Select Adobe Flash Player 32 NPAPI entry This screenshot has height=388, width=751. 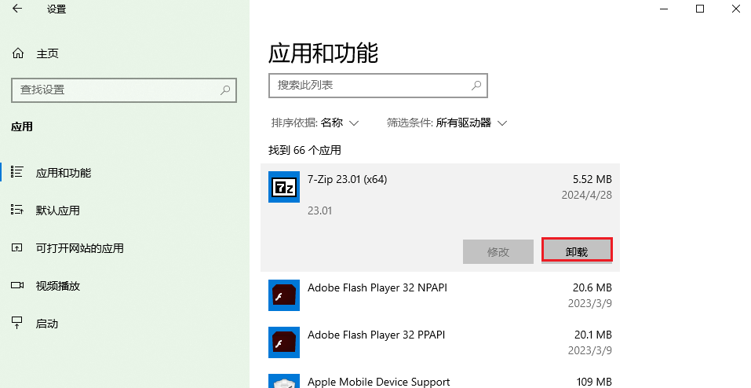coord(440,295)
